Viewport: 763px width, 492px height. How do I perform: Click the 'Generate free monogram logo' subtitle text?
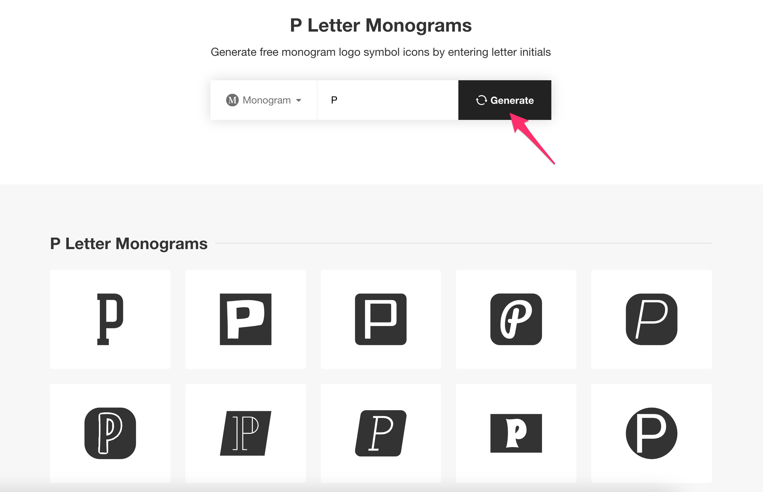(x=381, y=52)
